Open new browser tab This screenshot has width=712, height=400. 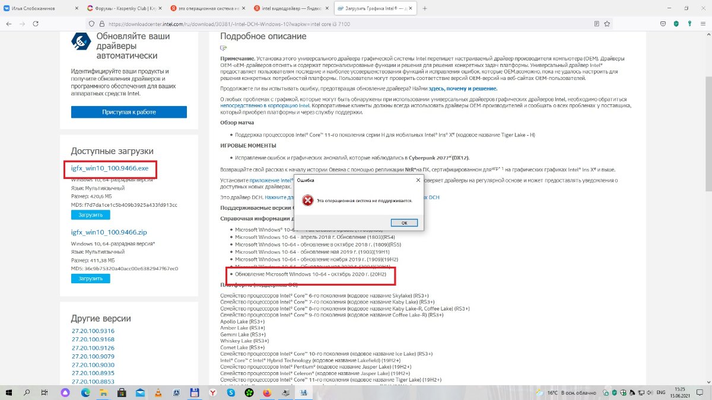(x=425, y=8)
